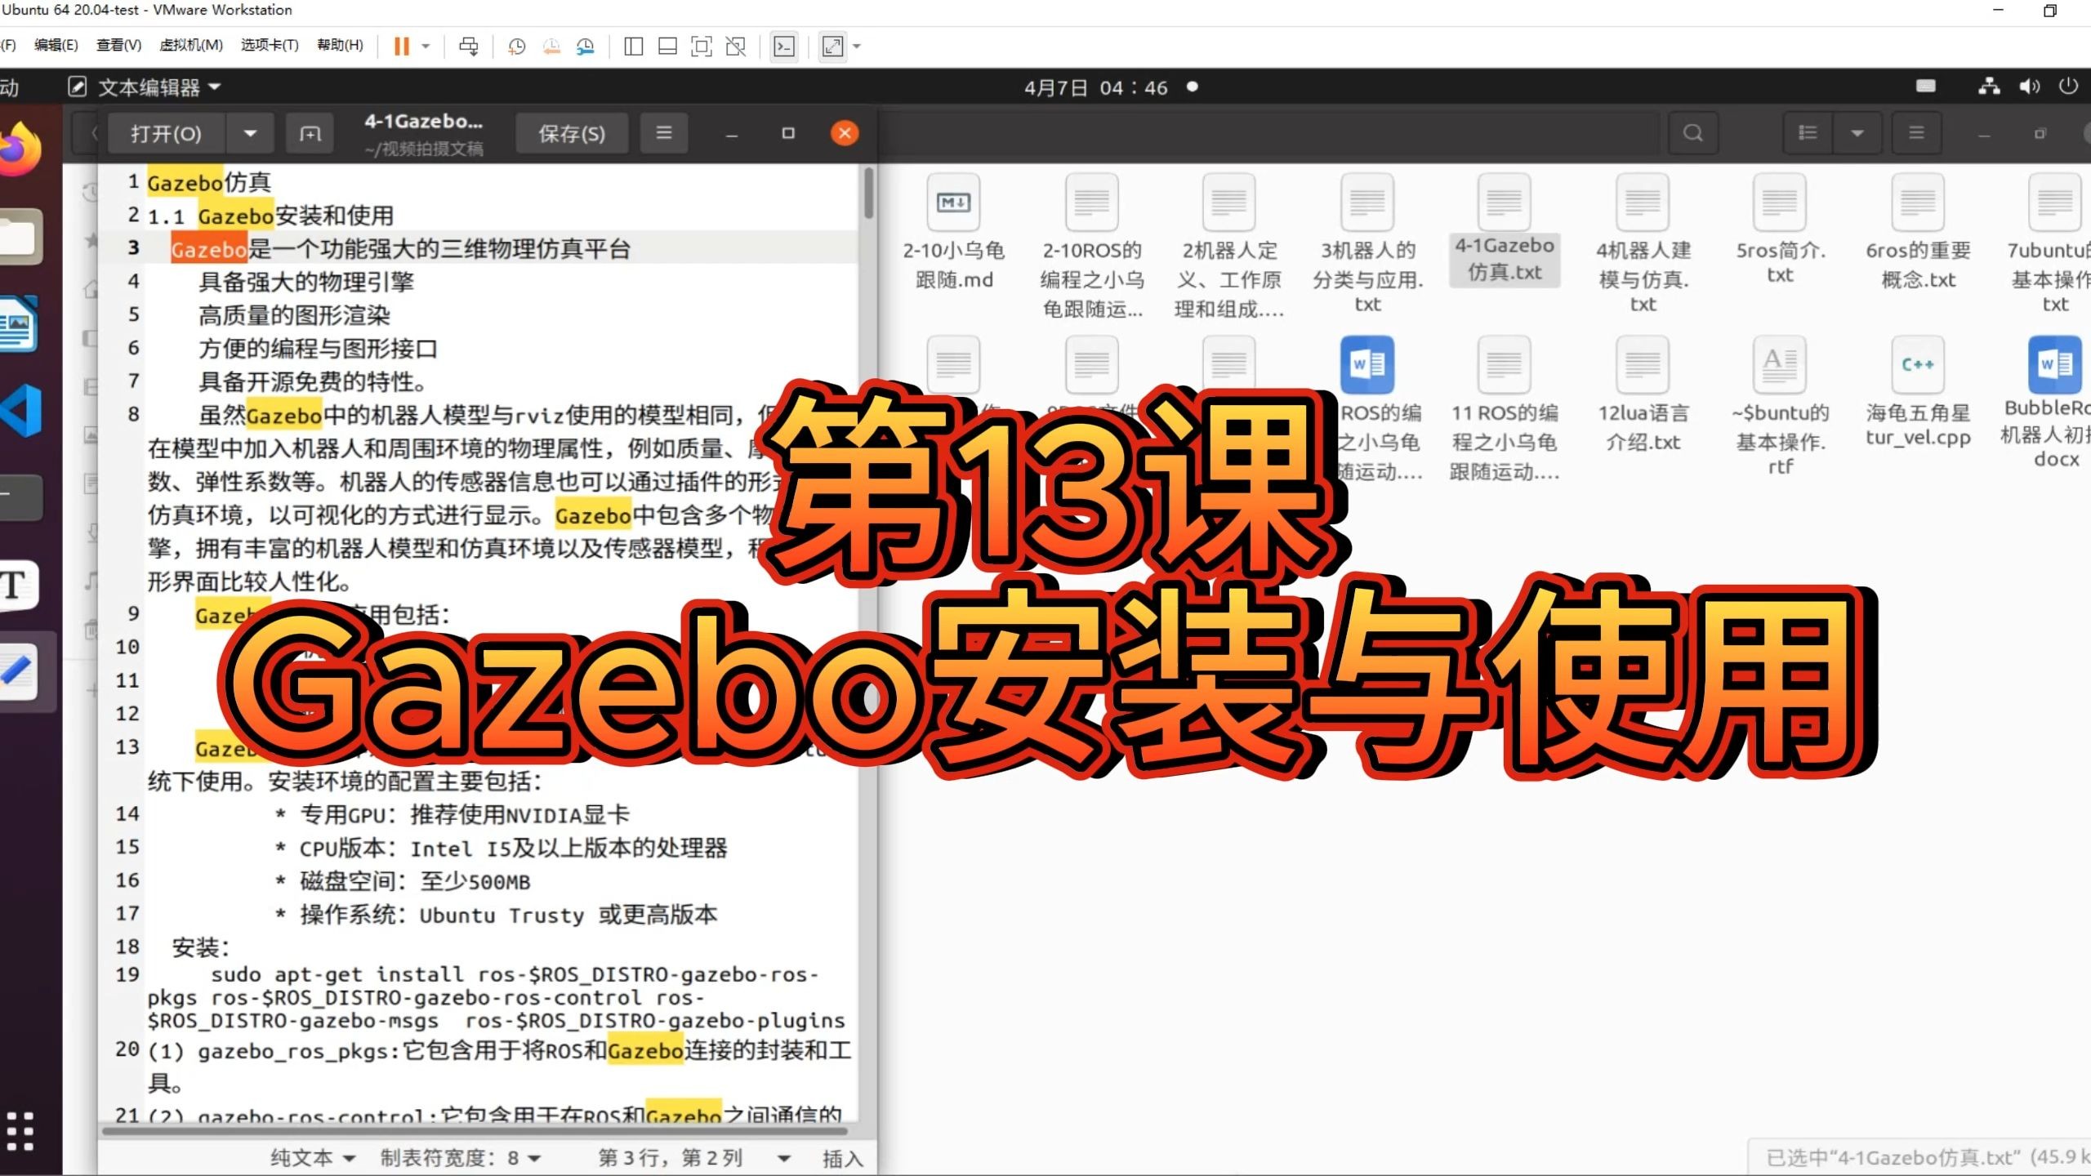Take a VM snapshot with the clock icon
2091x1176 pixels.
pos(516,47)
